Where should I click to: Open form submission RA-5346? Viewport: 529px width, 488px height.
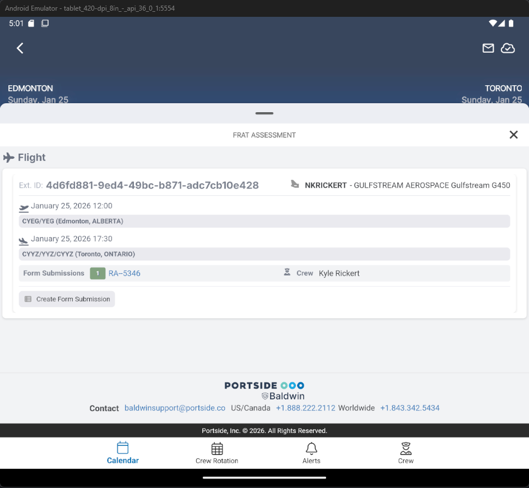click(124, 273)
